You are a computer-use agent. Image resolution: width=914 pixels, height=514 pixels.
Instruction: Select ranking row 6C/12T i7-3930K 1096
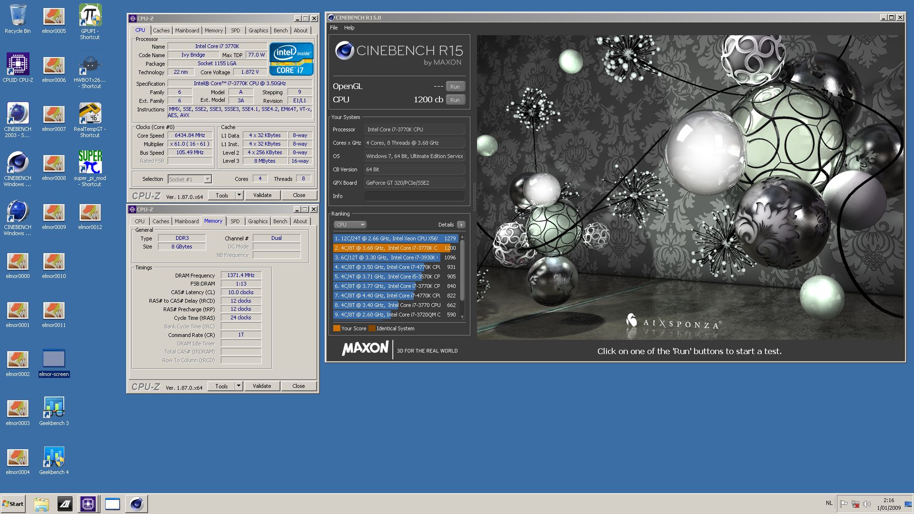(395, 257)
